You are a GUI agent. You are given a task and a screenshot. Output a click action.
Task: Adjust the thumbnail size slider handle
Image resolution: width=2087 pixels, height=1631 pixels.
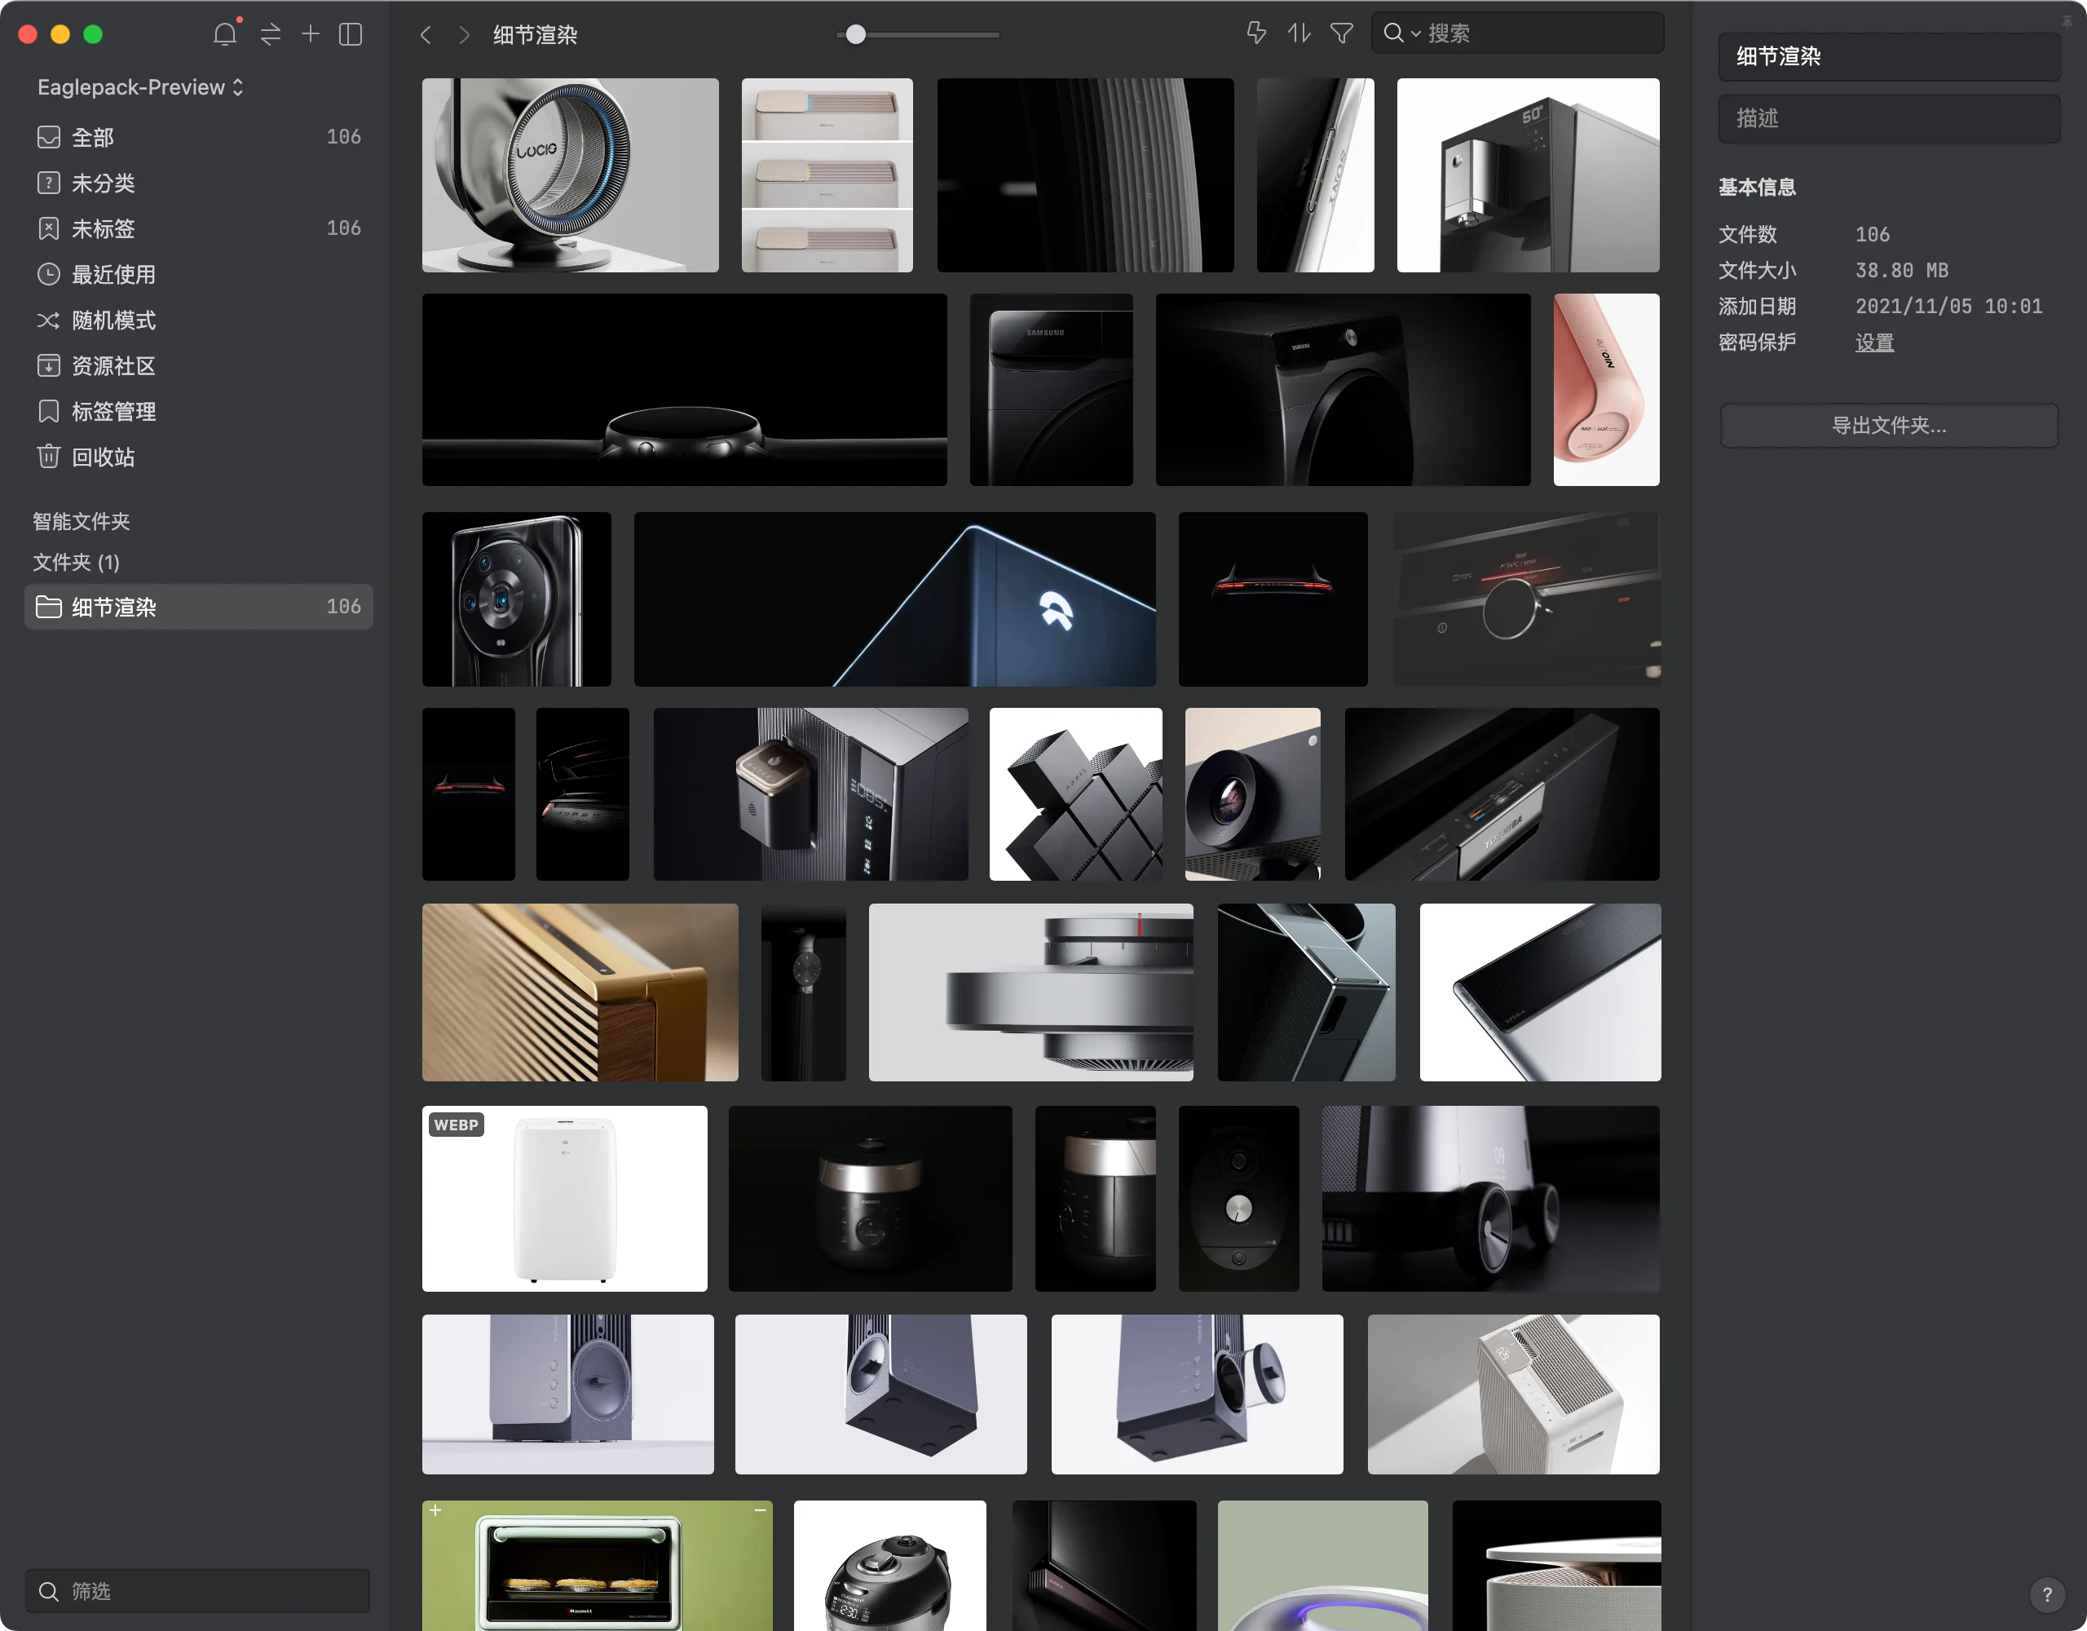(x=856, y=35)
